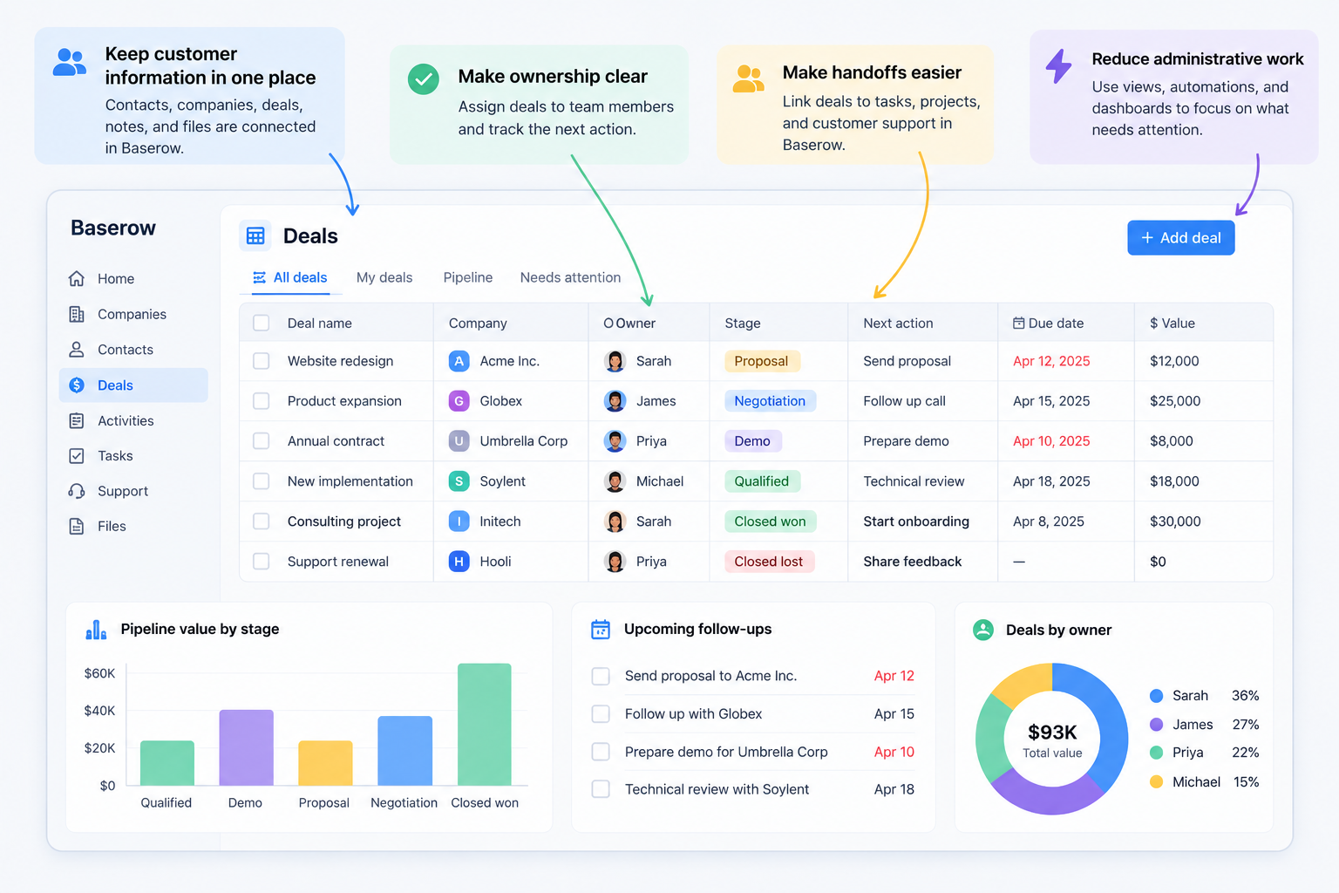
Task: Click the Deals table grid icon
Action: point(255,236)
